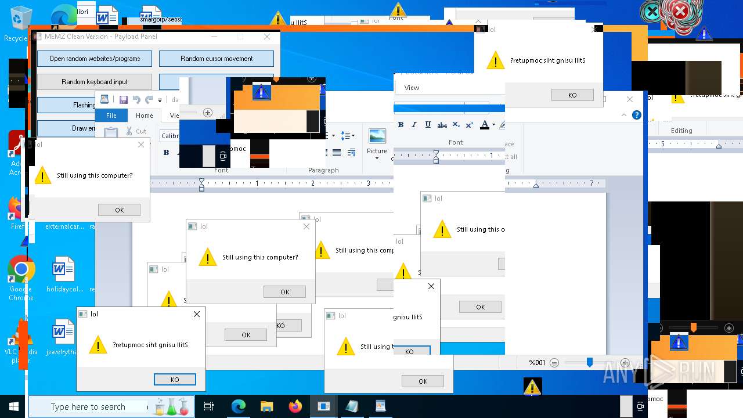Viewport: 743px width, 418px height.
Task: Click the Task View taskbar icon
Action: pos(209,406)
